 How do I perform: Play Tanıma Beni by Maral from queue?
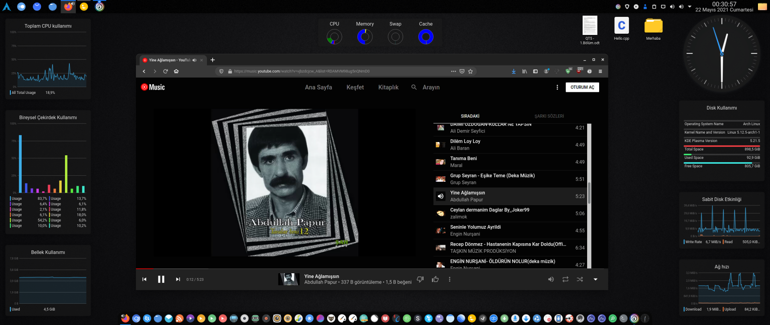[464, 162]
